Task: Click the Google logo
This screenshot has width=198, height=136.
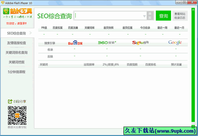Action: point(175,42)
